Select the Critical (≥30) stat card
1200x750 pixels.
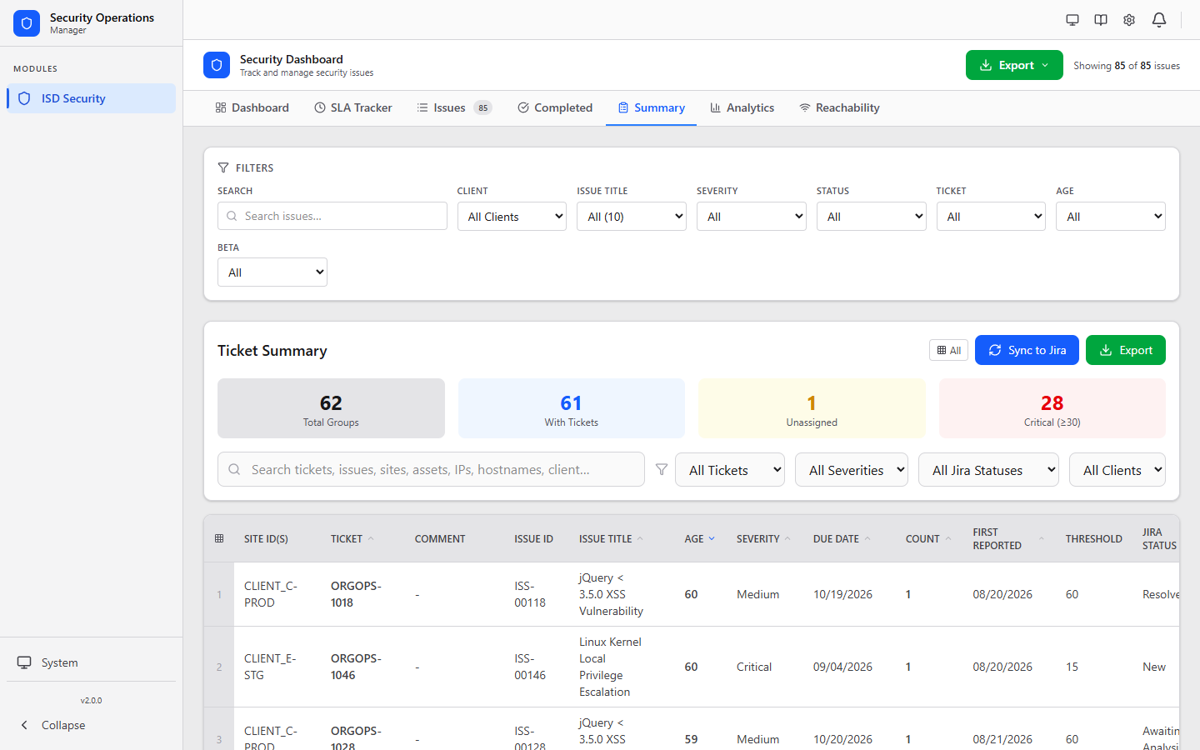[1052, 408]
